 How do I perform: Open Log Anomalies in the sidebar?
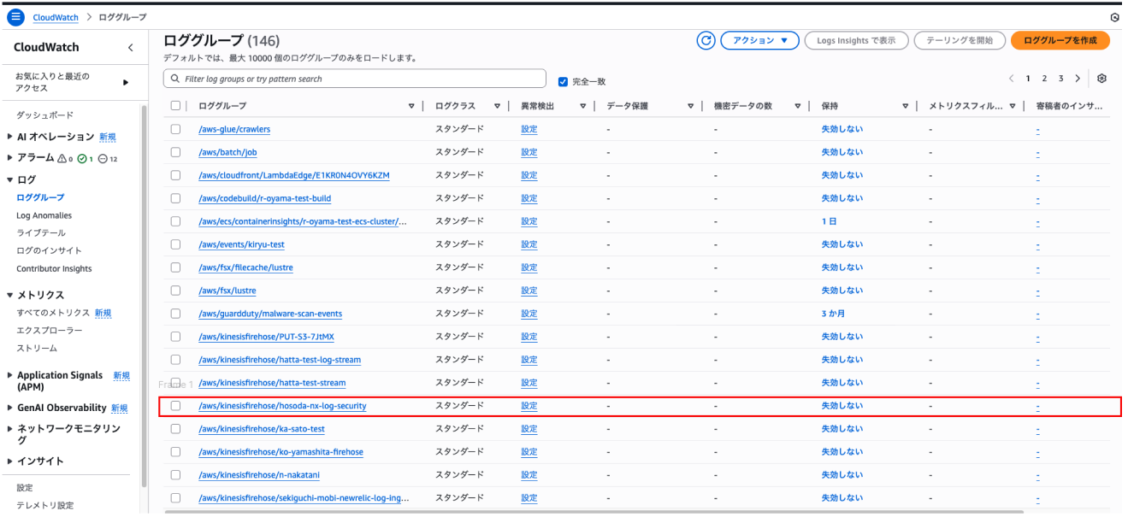click(x=44, y=215)
